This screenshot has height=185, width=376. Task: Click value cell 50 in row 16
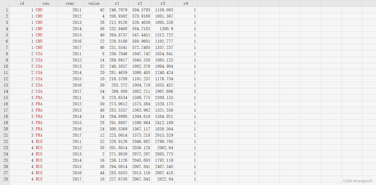click(x=94, y=104)
